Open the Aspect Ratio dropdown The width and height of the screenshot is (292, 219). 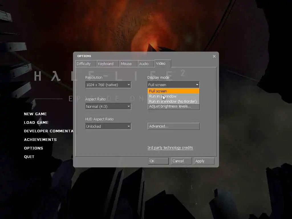108,107
